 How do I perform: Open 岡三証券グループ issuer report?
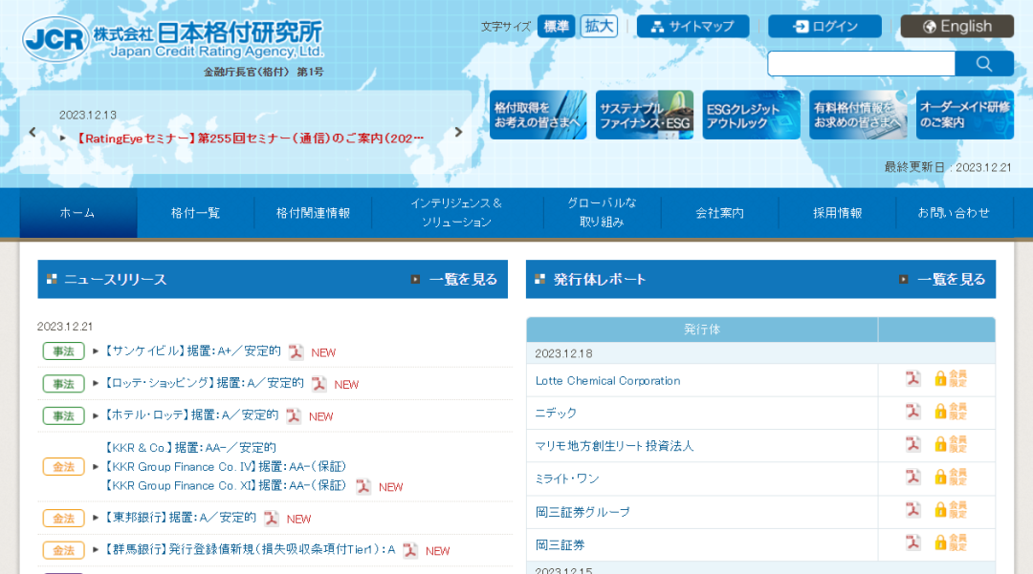pyautogui.click(x=582, y=512)
